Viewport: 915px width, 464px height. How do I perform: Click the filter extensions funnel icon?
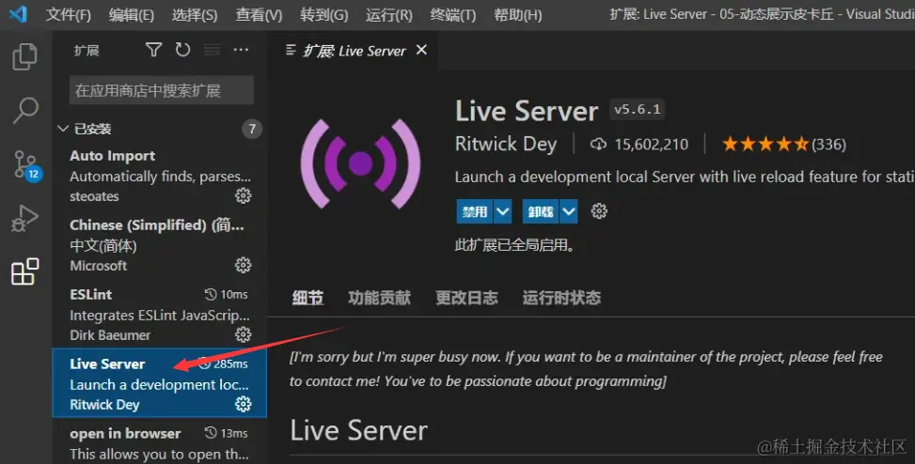(x=153, y=50)
